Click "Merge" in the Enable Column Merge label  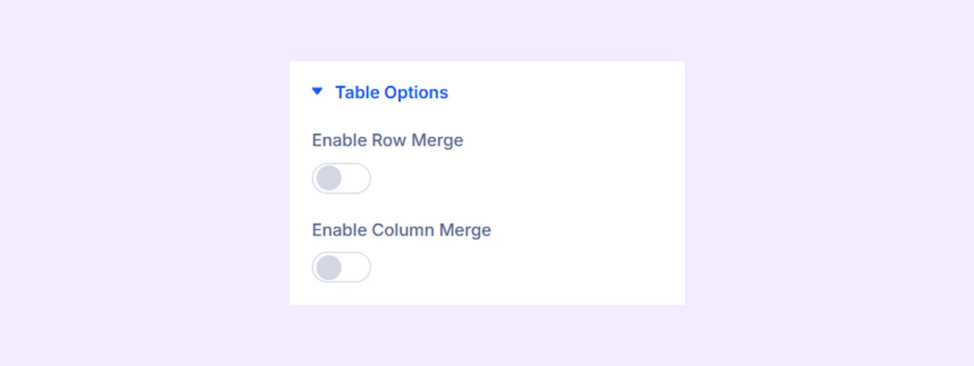(465, 230)
